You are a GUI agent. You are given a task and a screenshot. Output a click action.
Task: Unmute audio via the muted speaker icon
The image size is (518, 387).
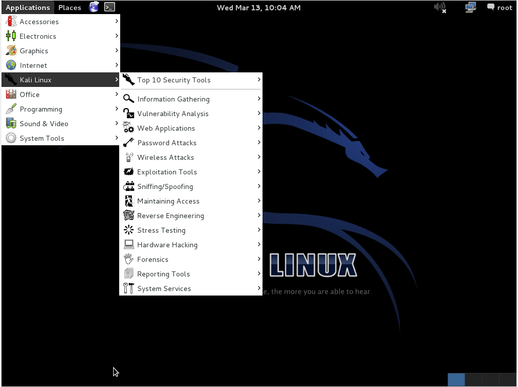pos(439,7)
